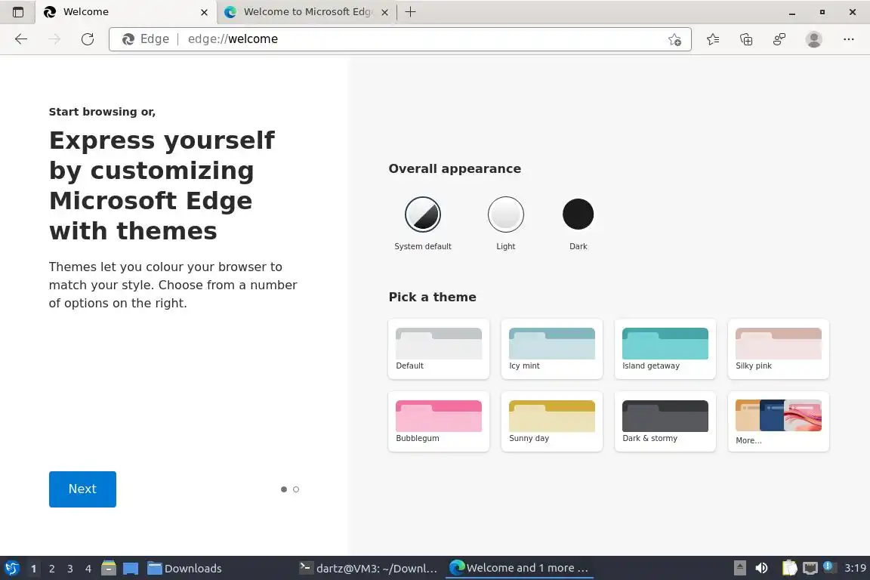This screenshot has height=580, width=870.
Task: Reload the page with Refresh icon
Action: 87,39
